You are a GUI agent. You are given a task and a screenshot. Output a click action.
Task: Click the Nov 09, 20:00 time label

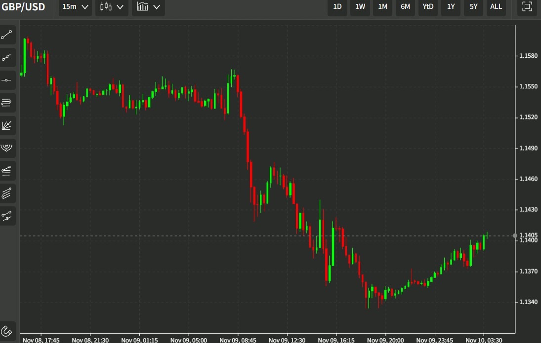(x=385, y=340)
